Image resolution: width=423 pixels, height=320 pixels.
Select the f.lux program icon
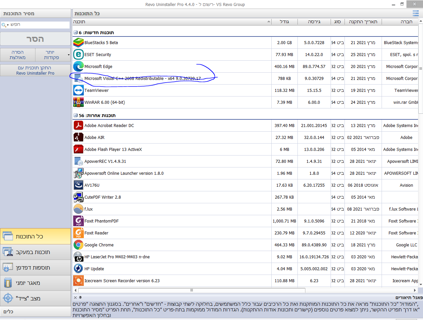pos(79,209)
